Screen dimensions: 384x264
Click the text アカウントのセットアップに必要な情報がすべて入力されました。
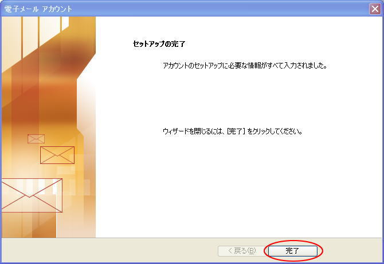coord(245,66)
